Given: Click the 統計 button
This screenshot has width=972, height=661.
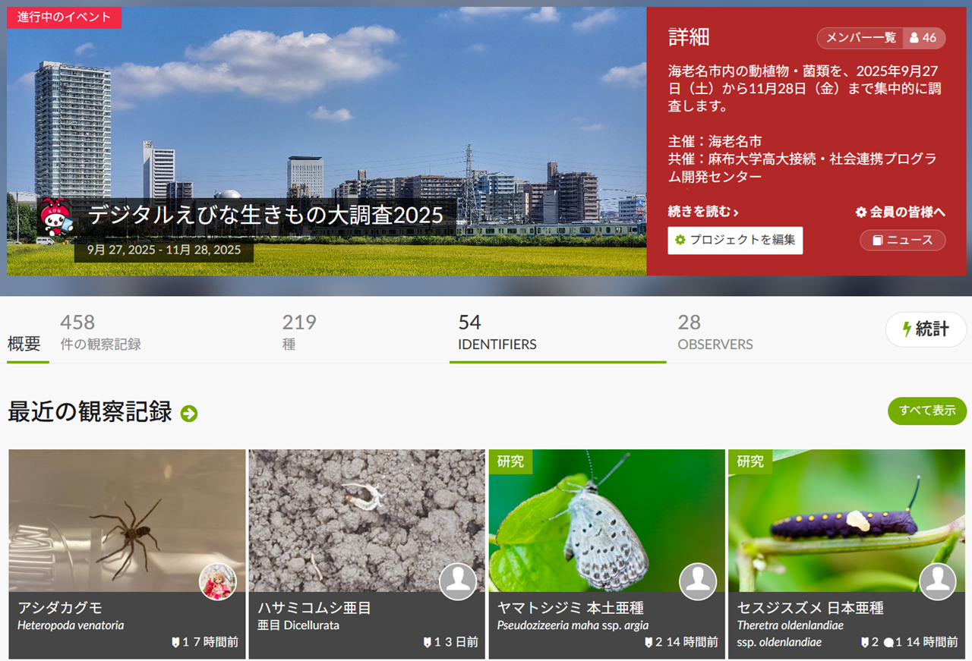Looking at the screenshot, I should [926, 329].
